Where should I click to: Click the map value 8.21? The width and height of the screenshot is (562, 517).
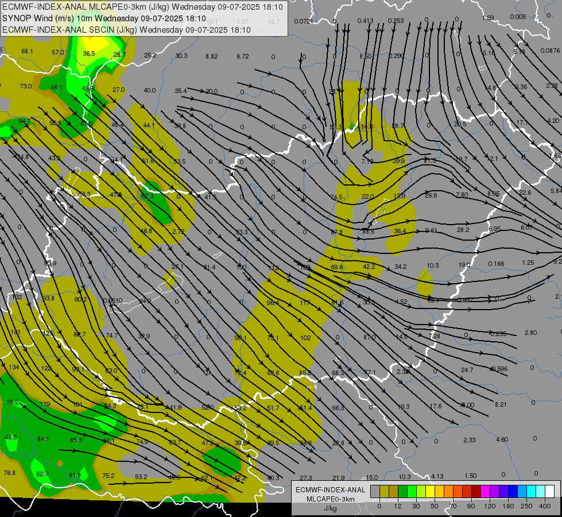(501, 404)
